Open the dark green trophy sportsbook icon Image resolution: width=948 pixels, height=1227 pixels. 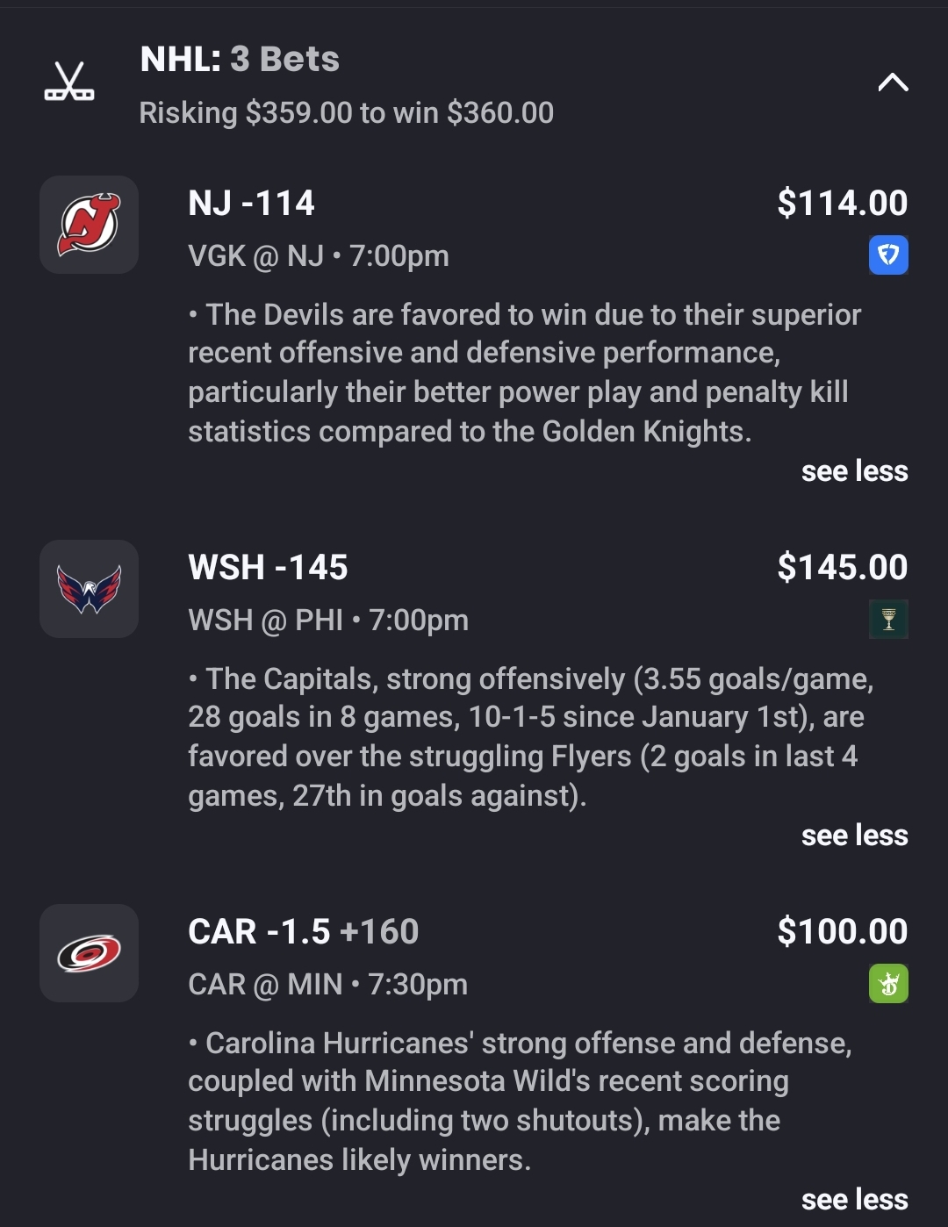(x=888, y=620)
